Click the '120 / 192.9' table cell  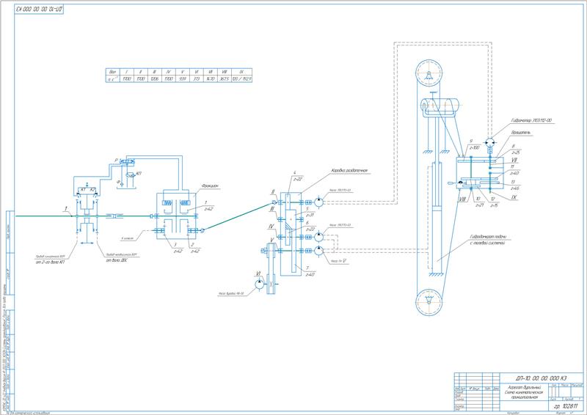(241, 79)
